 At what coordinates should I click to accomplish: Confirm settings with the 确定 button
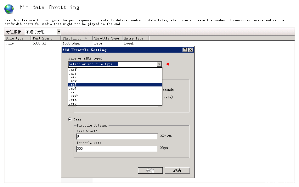[150, 170]
